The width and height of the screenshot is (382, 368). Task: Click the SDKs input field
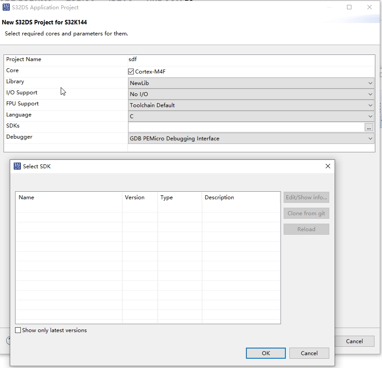246,127
